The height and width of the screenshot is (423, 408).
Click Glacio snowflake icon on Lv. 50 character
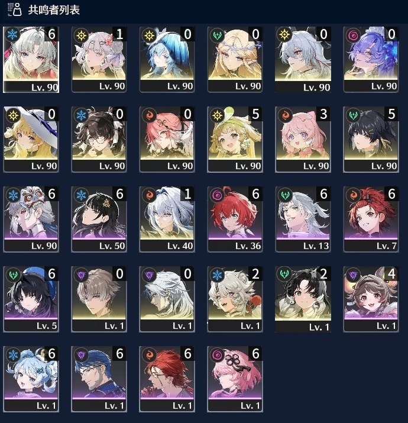[x=81, y=195]
